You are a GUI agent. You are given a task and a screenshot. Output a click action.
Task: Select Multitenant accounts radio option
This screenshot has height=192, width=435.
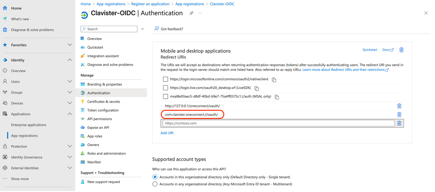click(x=155, y=184)
